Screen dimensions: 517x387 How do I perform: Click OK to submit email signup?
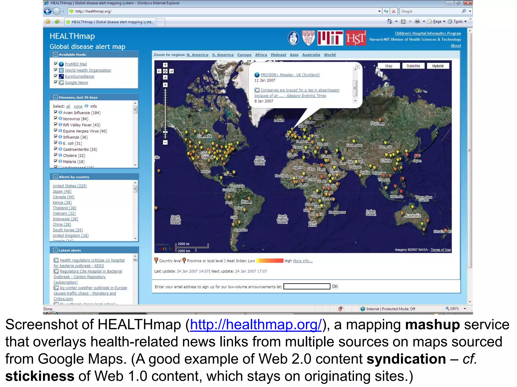[335, 286]
